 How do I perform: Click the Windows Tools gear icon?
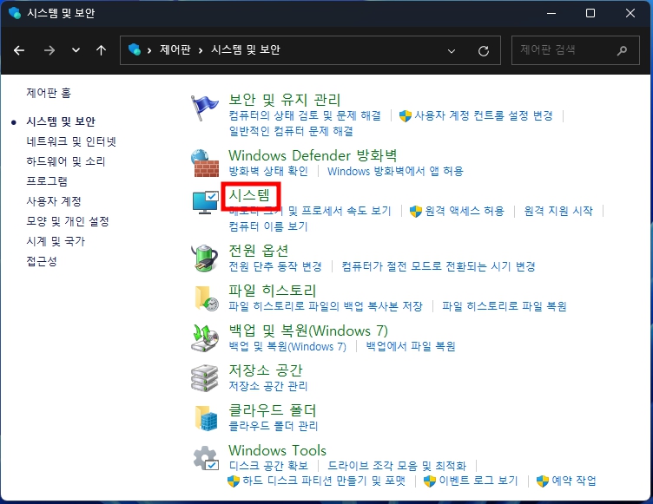[x=206, y=458]
